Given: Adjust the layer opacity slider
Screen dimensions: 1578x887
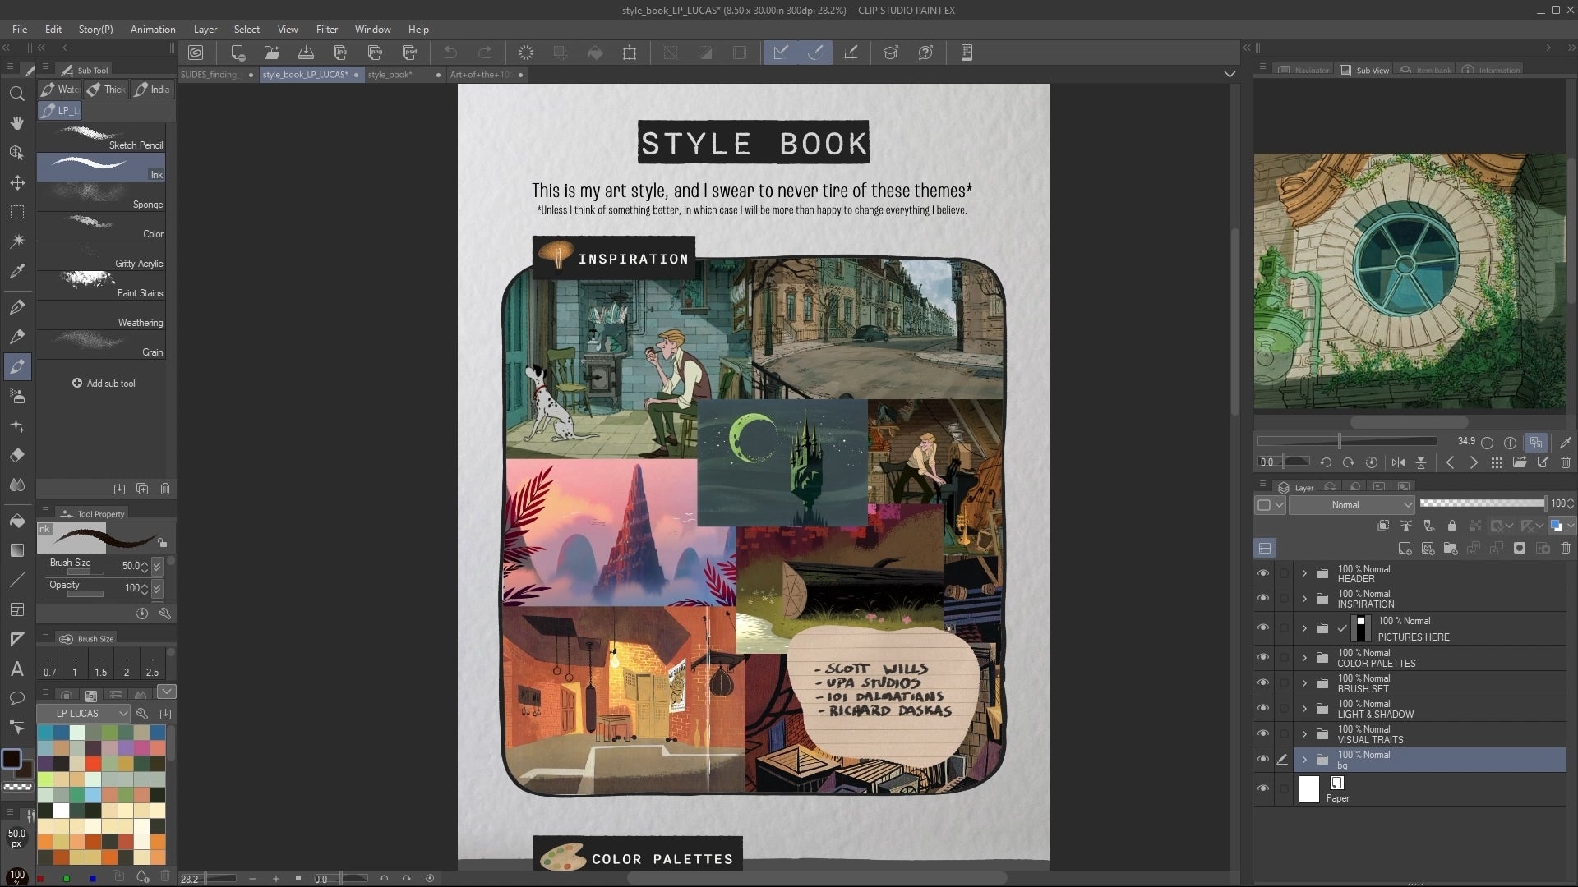Looking at the screenshot, I should [1483, 503].
